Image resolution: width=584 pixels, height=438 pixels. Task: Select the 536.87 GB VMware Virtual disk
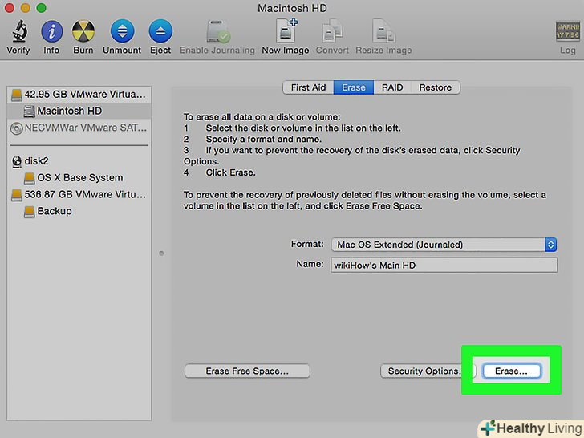pos(79,194)
